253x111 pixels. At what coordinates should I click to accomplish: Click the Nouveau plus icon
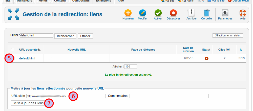pos(128,13)
